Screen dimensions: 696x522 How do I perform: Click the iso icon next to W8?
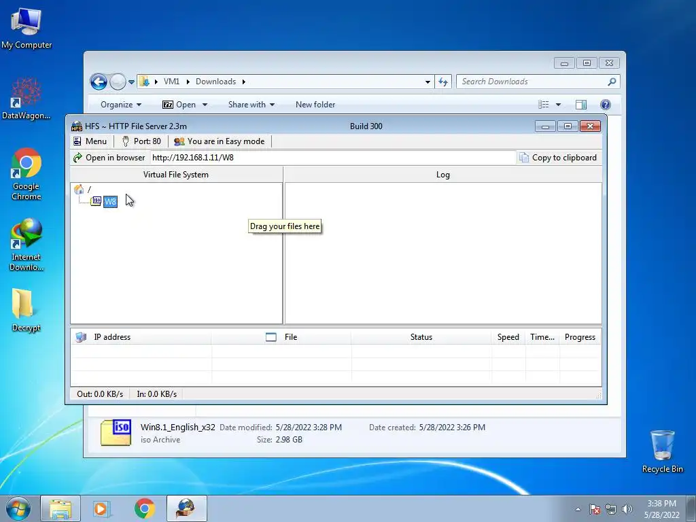(x=96, y=201)
